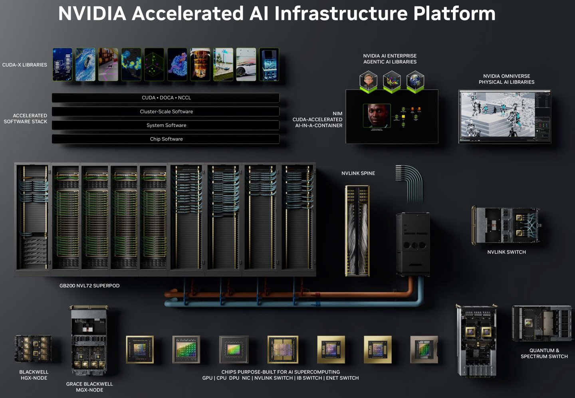Click the ACCELERATED SOFTWARE STACK label
This screenshot has height=398, width=575.
click(x=26, y=119)
